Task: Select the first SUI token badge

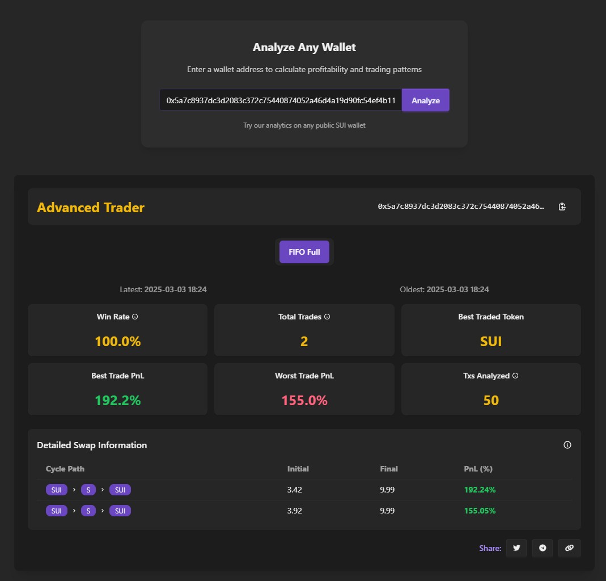Action: pos(56,490)
